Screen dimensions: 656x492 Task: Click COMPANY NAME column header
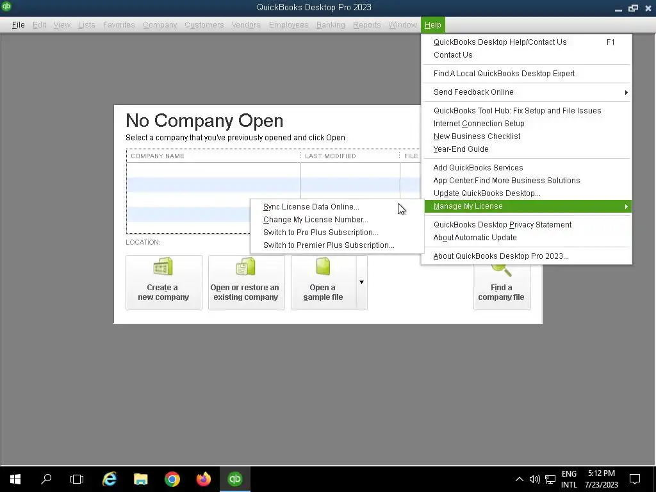pos(213,156)
